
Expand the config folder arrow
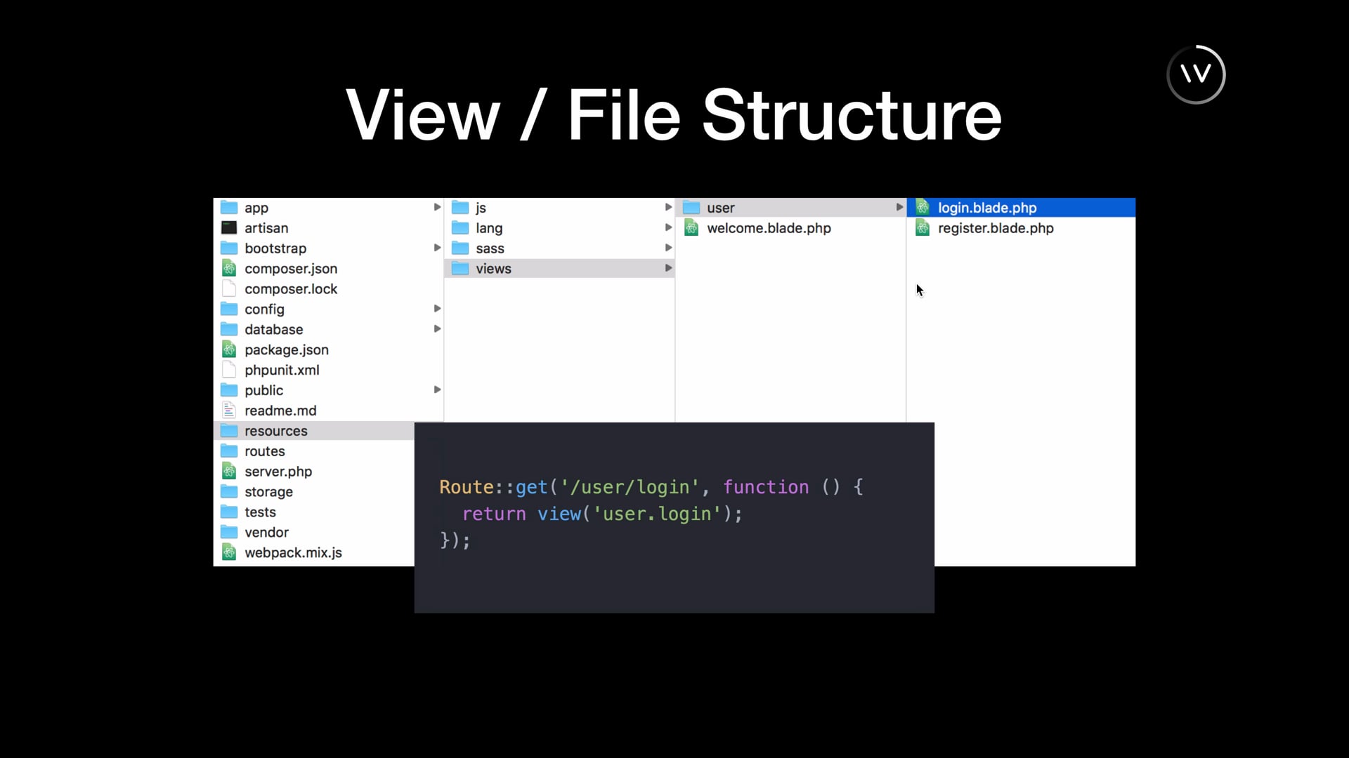click(x=437, y=309)
